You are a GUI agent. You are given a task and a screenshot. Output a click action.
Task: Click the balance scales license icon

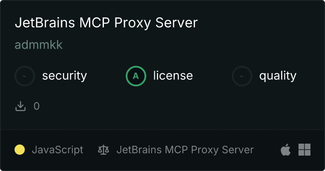click(x=103, y=150)
